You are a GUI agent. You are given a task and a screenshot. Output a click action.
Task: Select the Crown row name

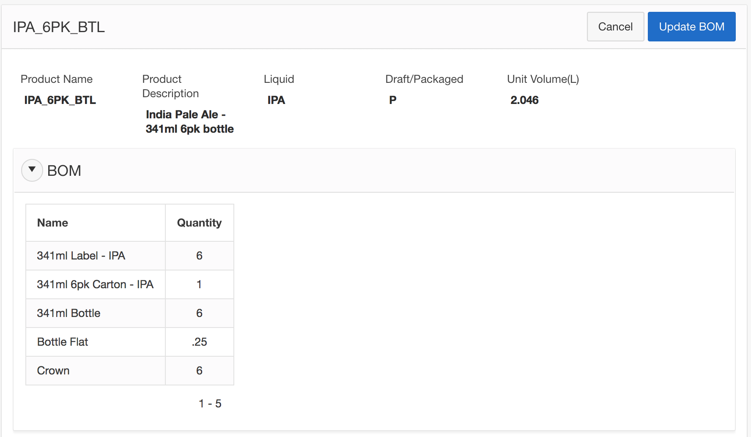tap(53, 371)
